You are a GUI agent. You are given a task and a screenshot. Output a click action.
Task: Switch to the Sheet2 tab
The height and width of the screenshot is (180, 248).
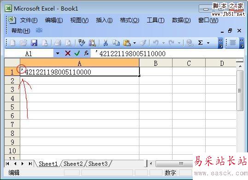pyautogui.click(x=73, y=164)
